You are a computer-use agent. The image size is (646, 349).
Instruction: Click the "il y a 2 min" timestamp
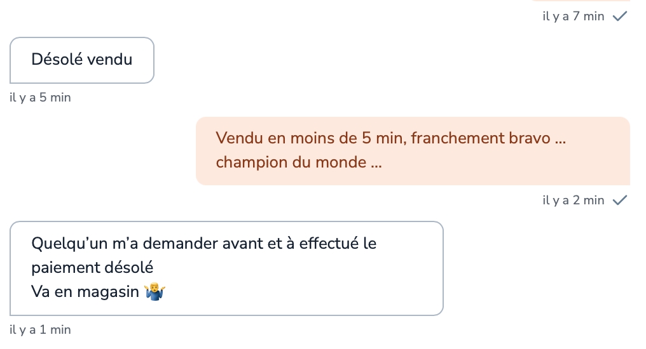[573, 201]
